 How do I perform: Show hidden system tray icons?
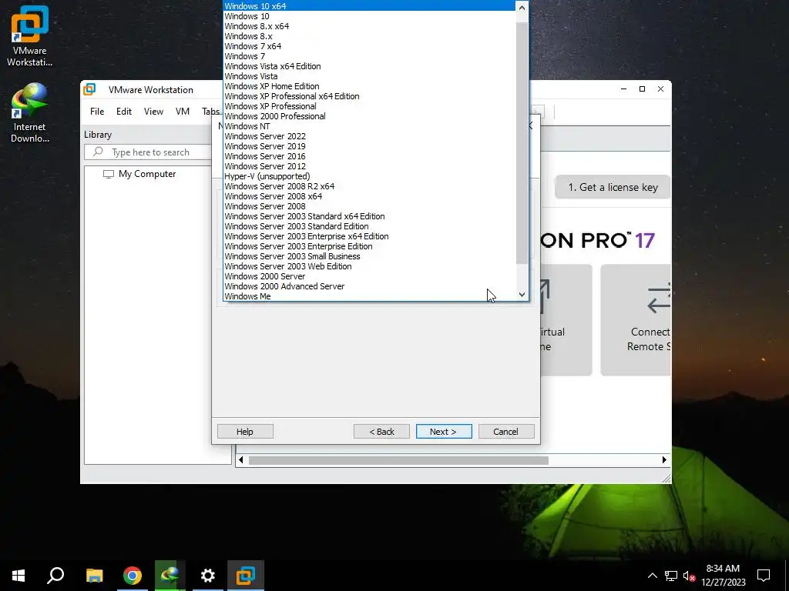[652, 576]
